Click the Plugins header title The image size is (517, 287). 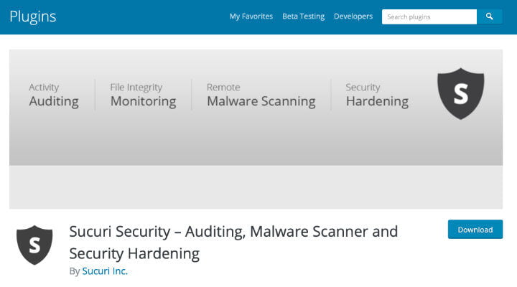click(32, 17)
